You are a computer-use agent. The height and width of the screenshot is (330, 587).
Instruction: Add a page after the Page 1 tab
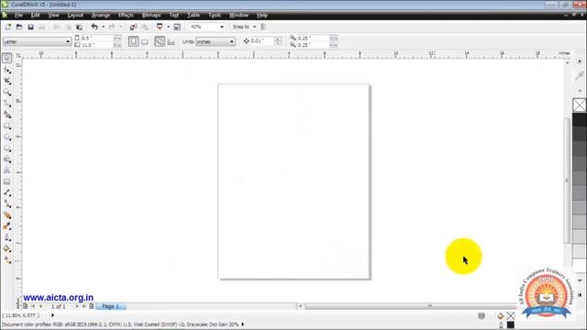[x=92, y=306]
